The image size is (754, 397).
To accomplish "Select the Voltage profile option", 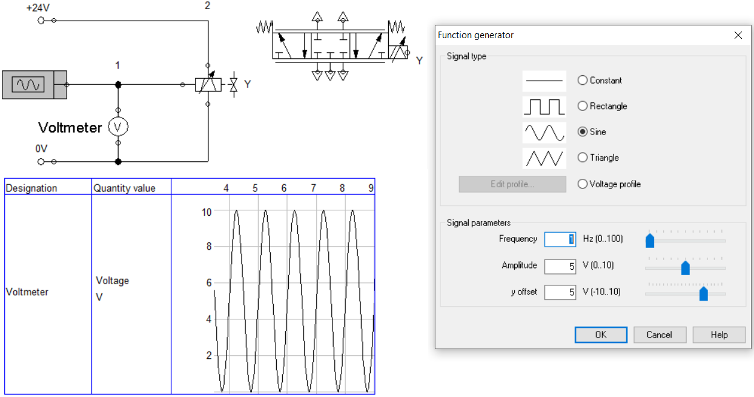I will [x=583, y=184].
